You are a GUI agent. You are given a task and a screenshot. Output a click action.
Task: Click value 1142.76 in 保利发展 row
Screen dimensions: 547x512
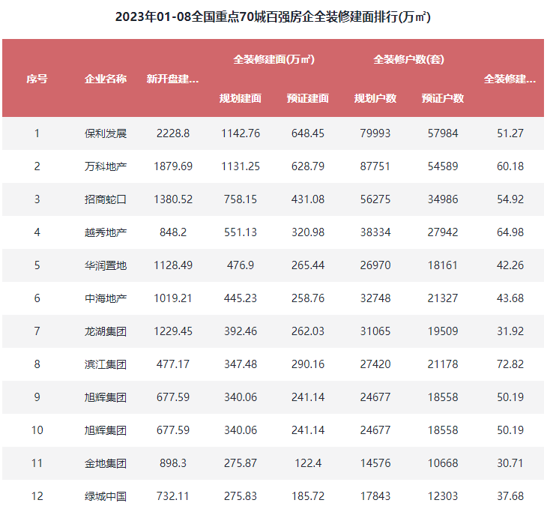click(x=241, y=133)
